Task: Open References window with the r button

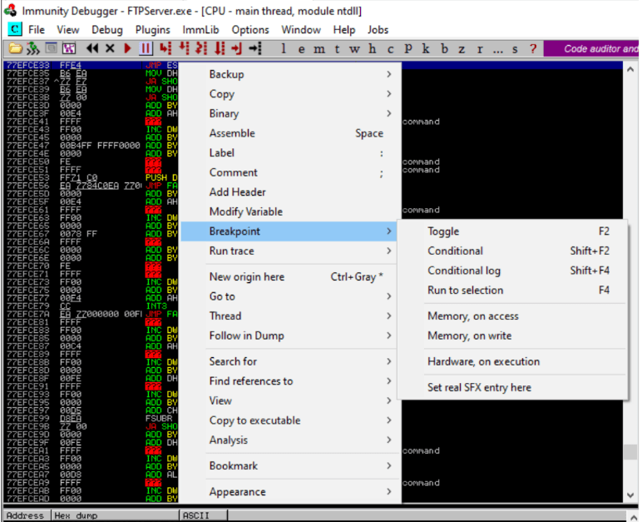Action: click(x=480, y=49)
